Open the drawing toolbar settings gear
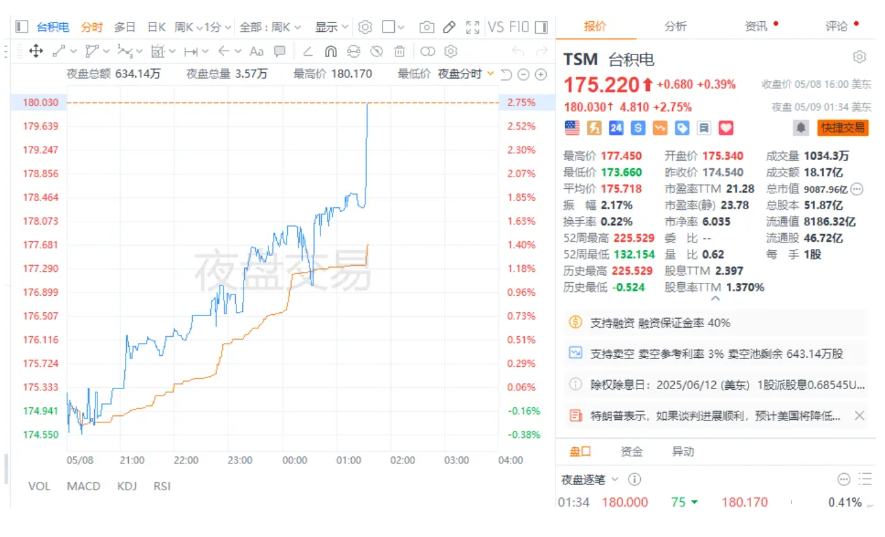 pos(451,51)
